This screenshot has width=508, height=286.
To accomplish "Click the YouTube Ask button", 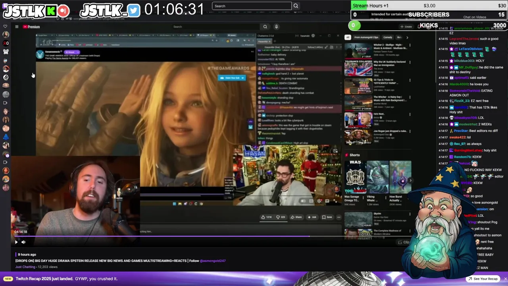I will [x=312, y=217].
